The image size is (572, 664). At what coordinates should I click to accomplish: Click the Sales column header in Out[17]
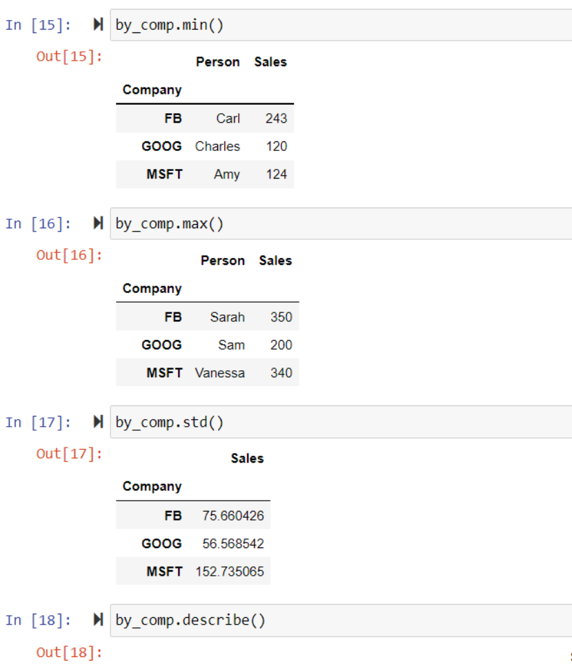click(248, 458)
